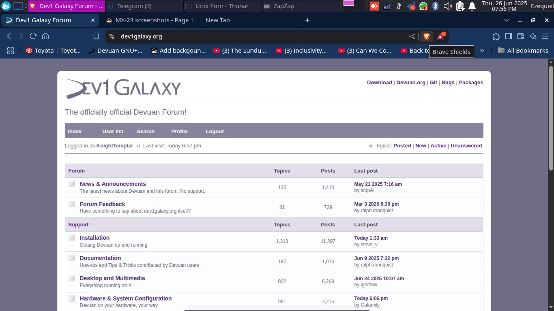Go forward with the forward arrow
The width and height of the screenshot is (554, 311).
tap(21, 36)
